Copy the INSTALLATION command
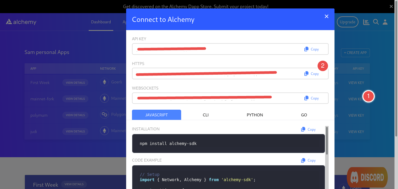398x189 pixels. [308, 129]
